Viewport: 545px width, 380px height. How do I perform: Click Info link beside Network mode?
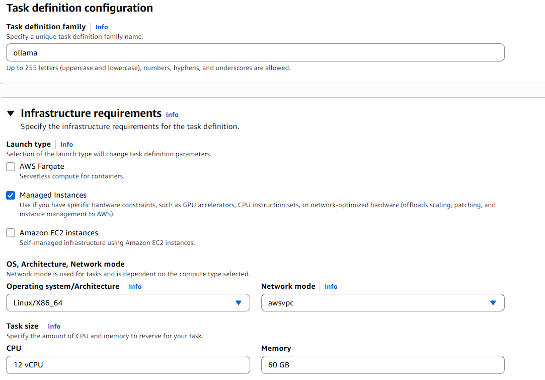pyautogui.click(x=331, y=287)
